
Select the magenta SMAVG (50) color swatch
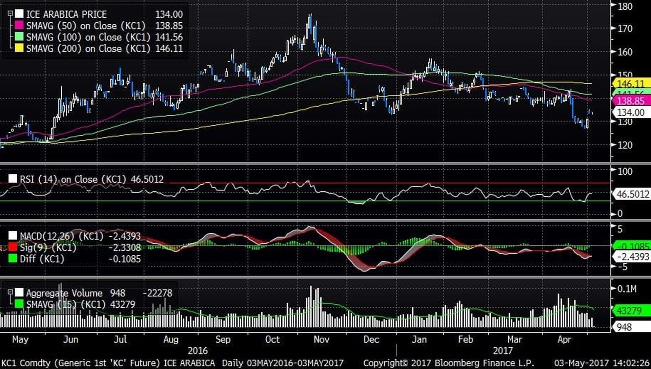[x=19, y=25]
